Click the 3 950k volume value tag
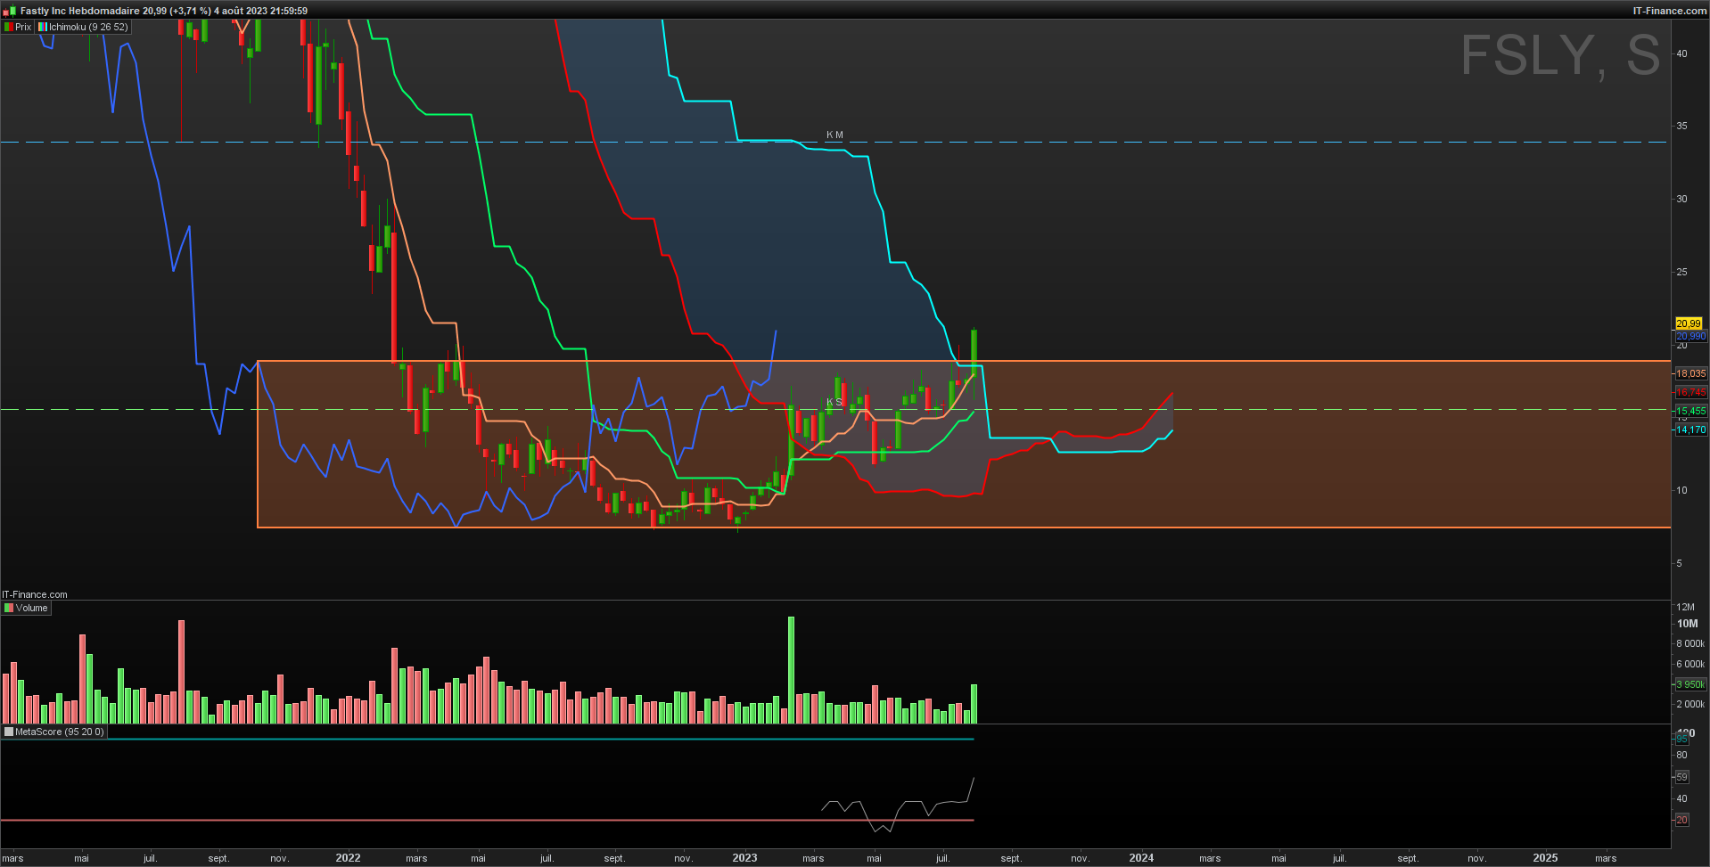 [1690, 684]
